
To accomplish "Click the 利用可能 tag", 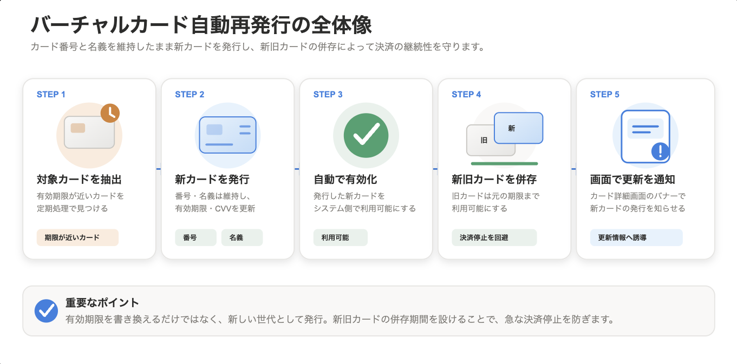I will (341, 237).
